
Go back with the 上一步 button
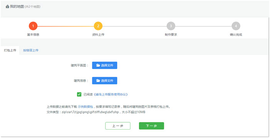(x=118, y=126)
